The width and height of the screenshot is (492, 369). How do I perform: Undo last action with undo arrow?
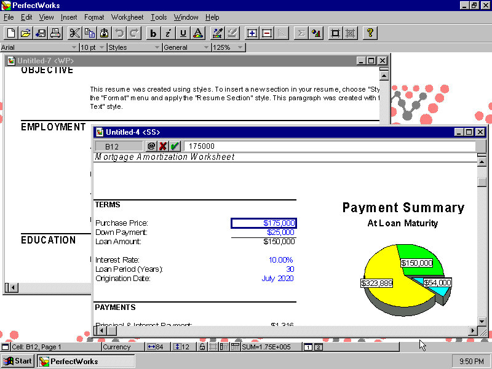[x=119, y=33]
